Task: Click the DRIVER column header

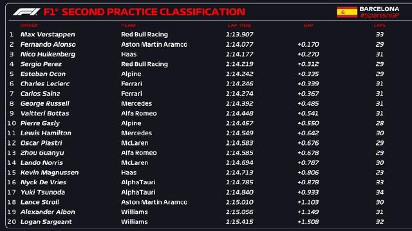Action: (x=29, y=26)
